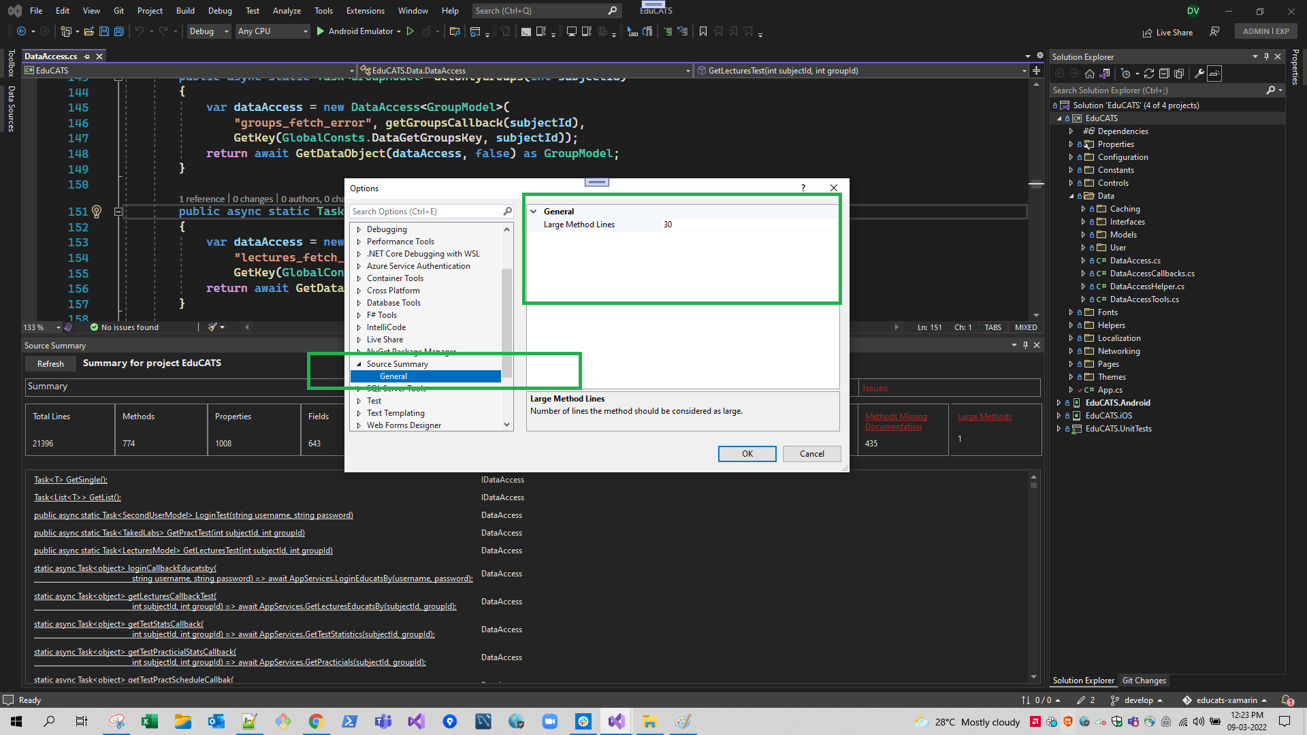This screenshot has height=735, width=1307.
Task: Open the Large Methods link
Action: coord(984,416)
